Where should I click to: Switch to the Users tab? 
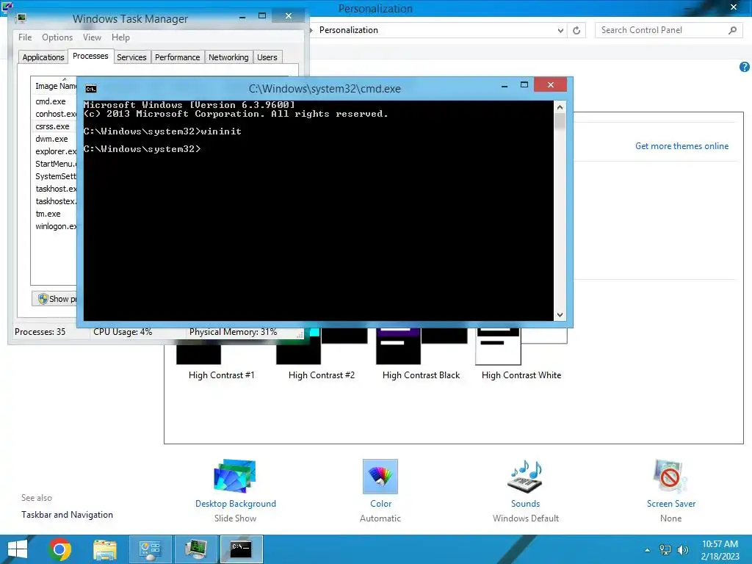(267, 57)
